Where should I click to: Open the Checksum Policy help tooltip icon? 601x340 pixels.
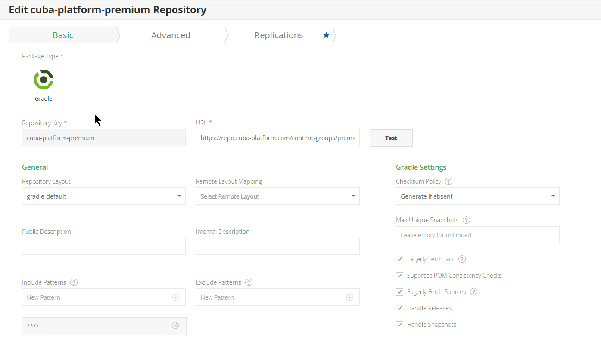pos(448,181)
